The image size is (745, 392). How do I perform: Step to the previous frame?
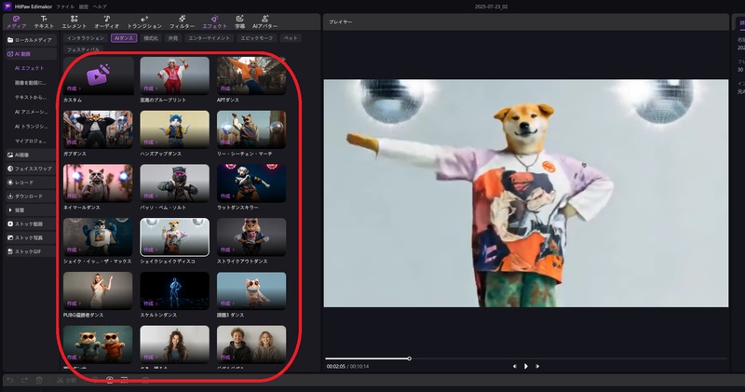click(515, 366)
